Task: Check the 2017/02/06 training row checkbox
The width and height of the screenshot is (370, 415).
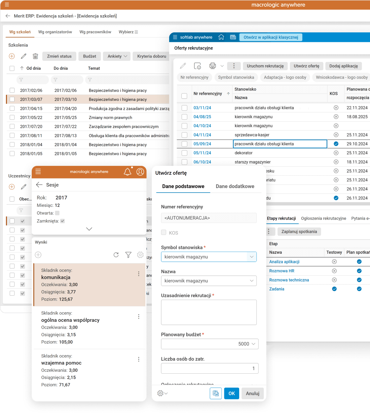Action: [12, 90]
